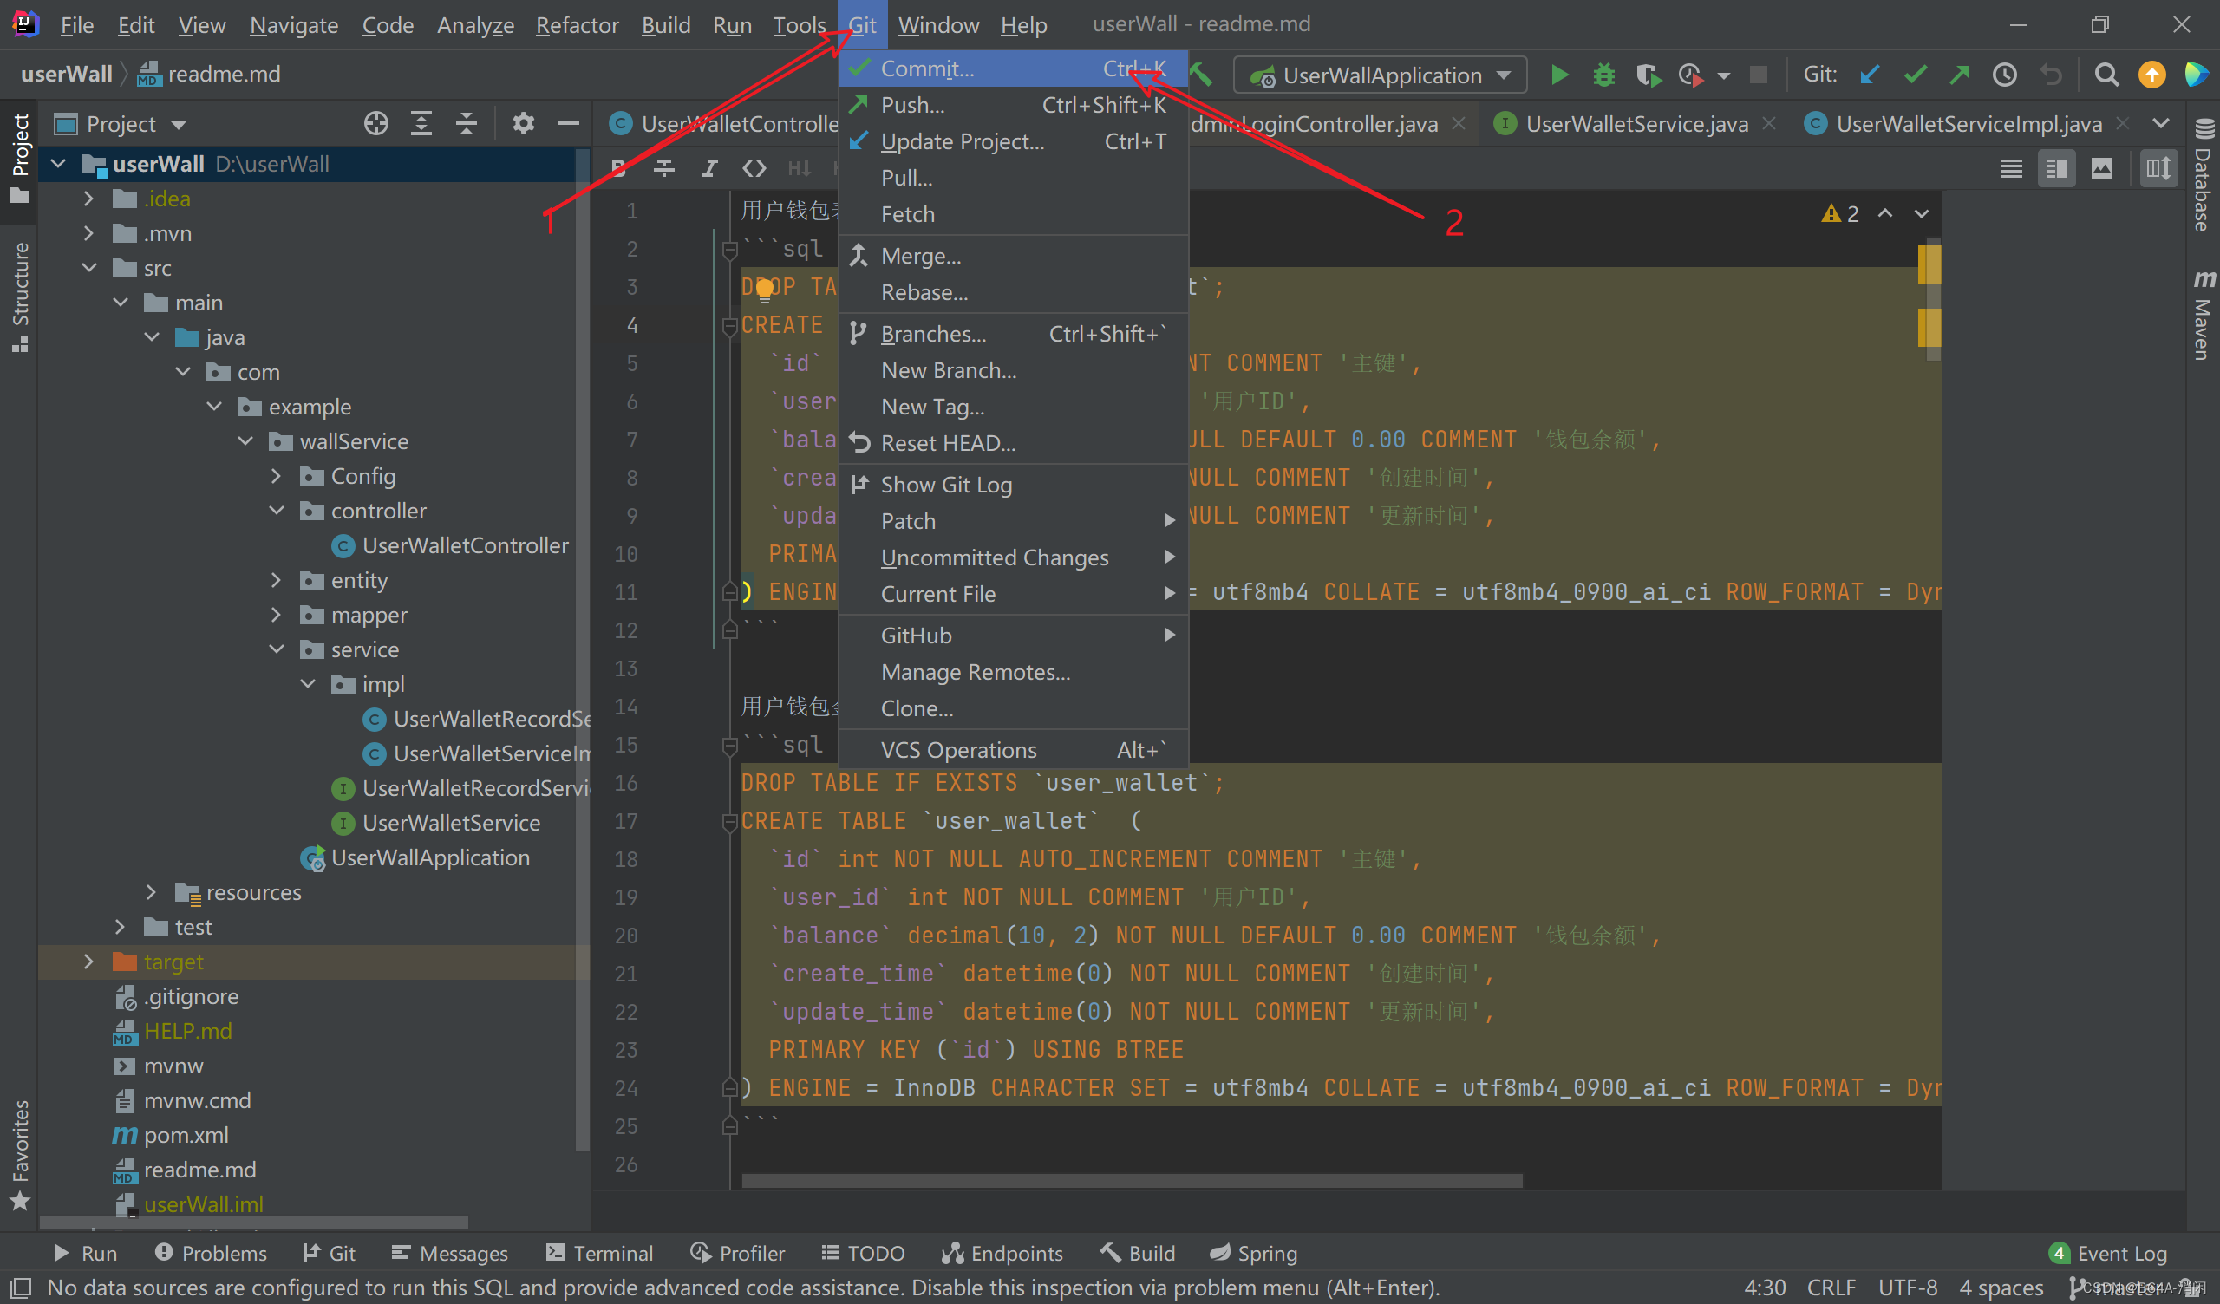Toggle the Structure tool window
The image size is (2220, 1304).
pos(19,296)
